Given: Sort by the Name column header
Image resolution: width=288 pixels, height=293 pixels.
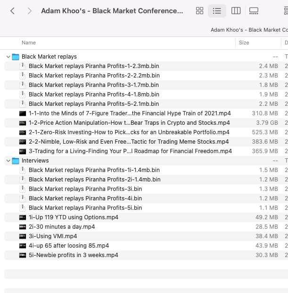Looking at the screenshot, I should point(29,43).
